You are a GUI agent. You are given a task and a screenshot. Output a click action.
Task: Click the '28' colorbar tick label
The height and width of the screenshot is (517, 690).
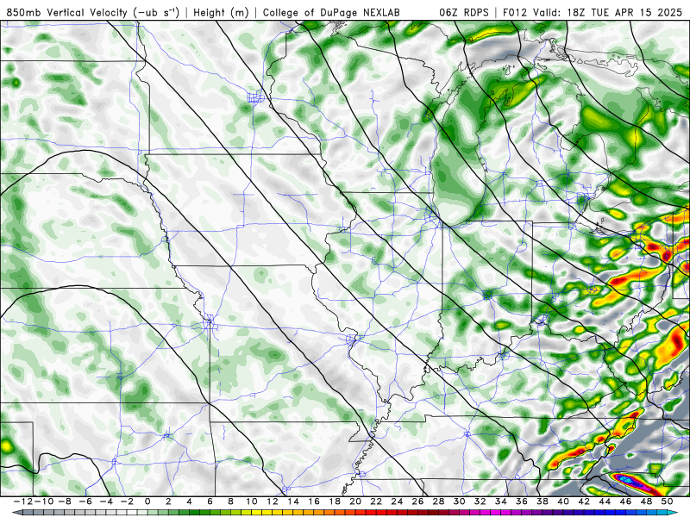[438, 501]
